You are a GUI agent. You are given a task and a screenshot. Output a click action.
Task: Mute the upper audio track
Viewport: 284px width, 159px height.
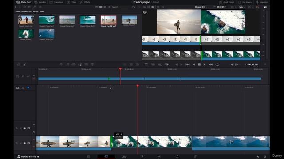24,128
